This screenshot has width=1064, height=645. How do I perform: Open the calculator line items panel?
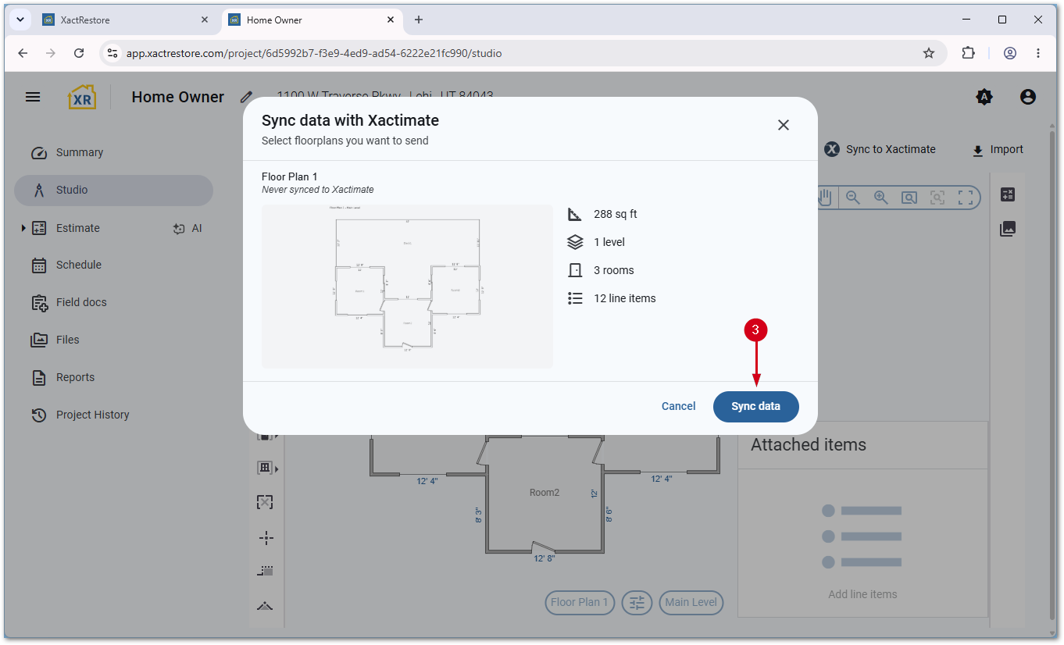point(1008,194)
